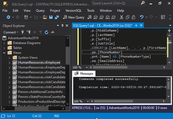Open the File menu

(5, 11)
